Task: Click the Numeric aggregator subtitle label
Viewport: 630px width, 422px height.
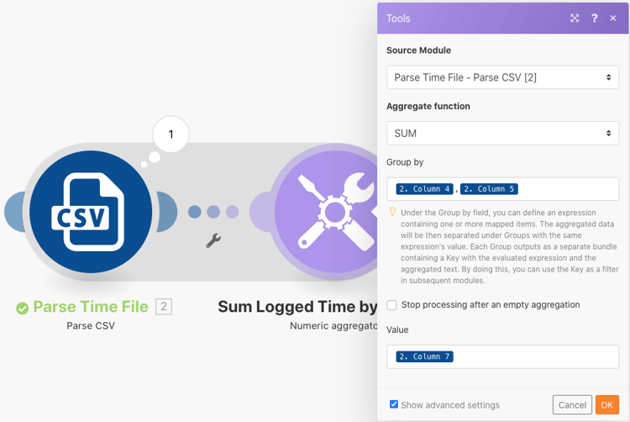Action: click(333, 325)
